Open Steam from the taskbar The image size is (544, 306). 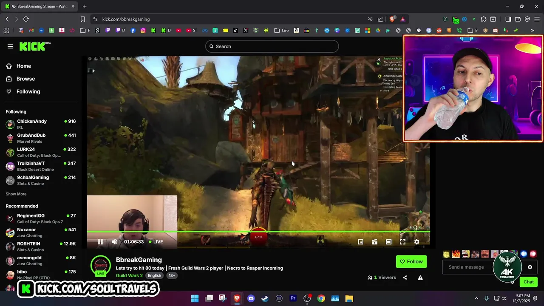(265, 298)
